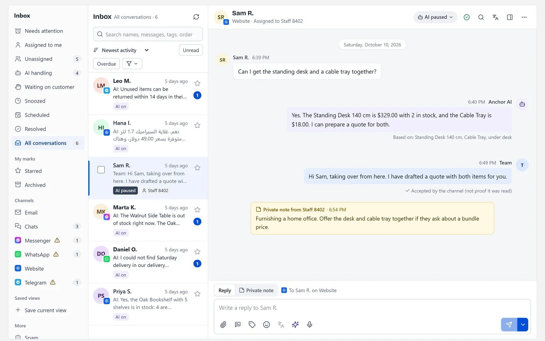Go to Unassigned conversations

[x=48, y=59]
